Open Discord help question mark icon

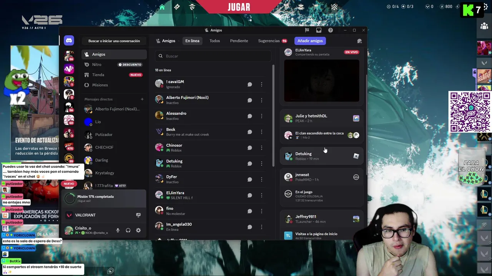pyautogui.click(x=331, y=30)
